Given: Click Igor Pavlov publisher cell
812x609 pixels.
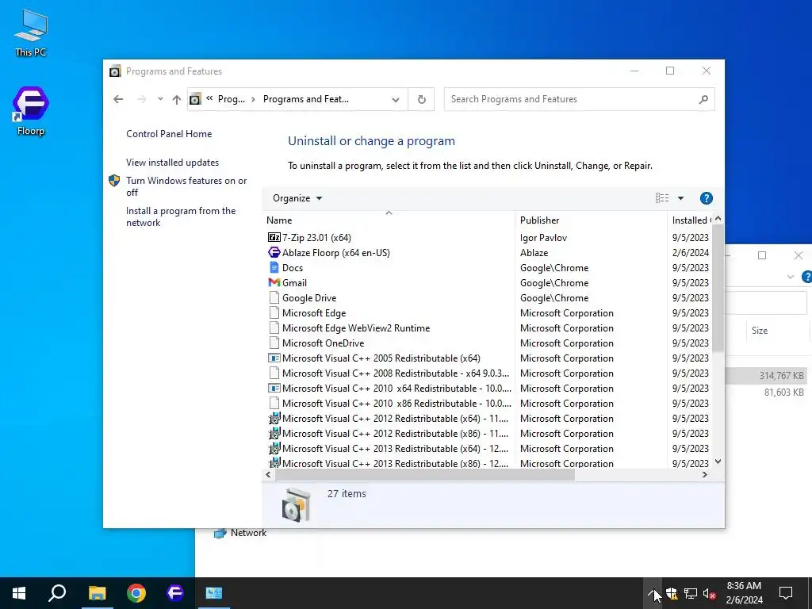Looking at the screenshot, I should [x=543, y=238].
